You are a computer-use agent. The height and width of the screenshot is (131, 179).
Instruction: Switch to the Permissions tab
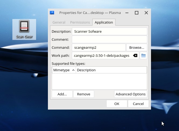pos(80,23)
